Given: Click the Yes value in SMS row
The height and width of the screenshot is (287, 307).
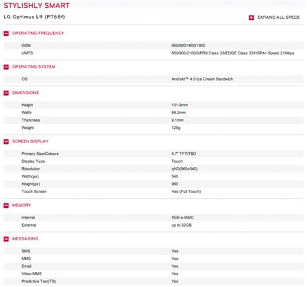Looking at the screenshot, I should click(175, 251).
